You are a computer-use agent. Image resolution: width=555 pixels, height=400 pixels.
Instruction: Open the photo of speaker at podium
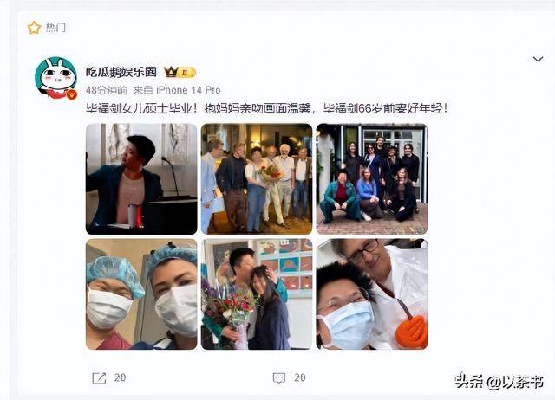pos(141,179)
